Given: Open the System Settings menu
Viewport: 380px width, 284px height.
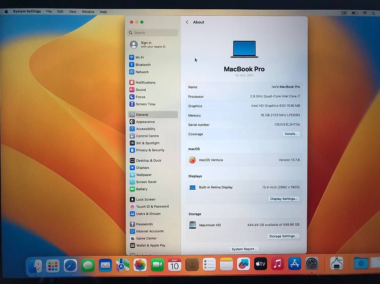Looking at the screenshot, I should pyautogui.click(x=27, y=12).
